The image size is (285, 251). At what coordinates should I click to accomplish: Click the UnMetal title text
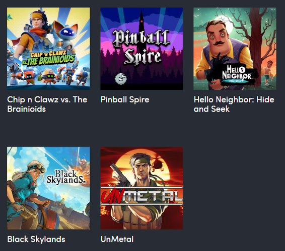coord(117,239)
